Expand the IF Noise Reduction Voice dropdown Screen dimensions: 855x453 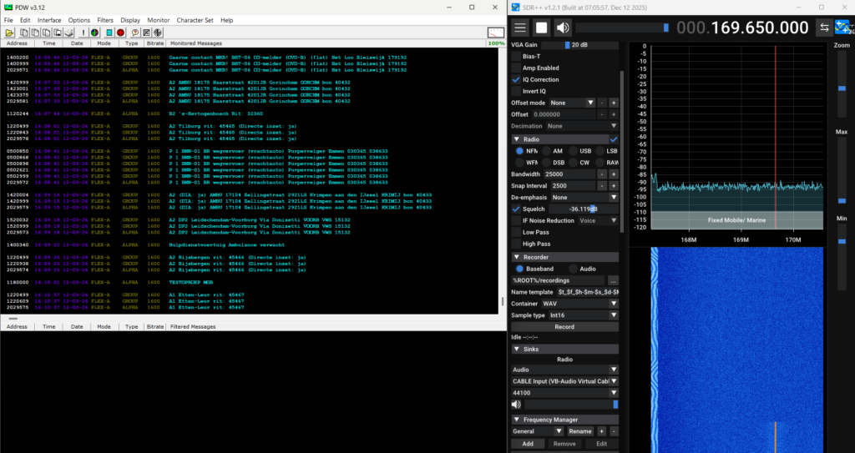coord(598,220)
